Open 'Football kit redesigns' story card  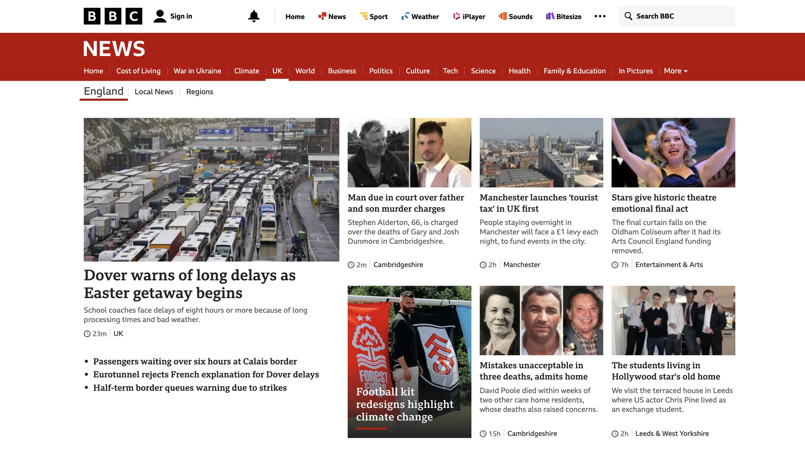click(x=409, y=362)
